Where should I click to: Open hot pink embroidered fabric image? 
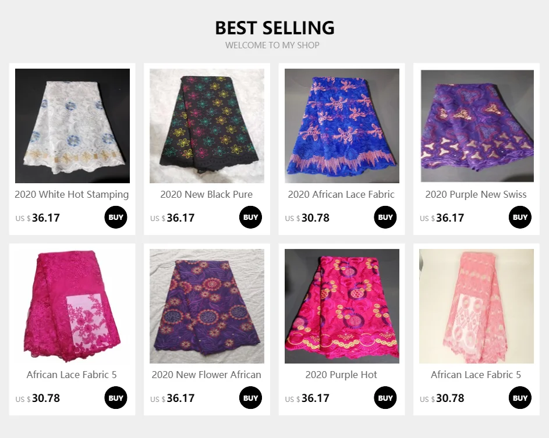click(342, 306)
